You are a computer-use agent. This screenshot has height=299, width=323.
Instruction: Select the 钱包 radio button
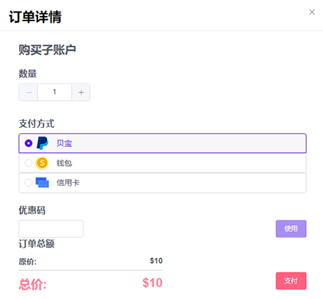coord(29,163)
